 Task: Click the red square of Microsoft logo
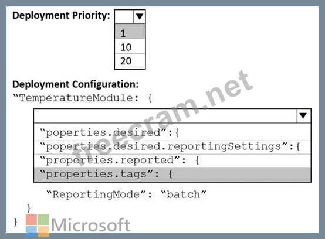coord(32,220)
